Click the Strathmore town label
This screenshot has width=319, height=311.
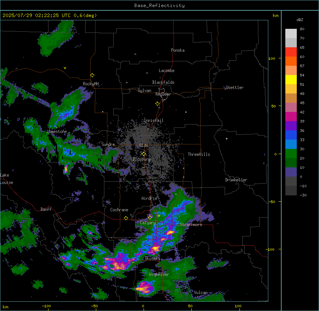click(x=191, y=225)
